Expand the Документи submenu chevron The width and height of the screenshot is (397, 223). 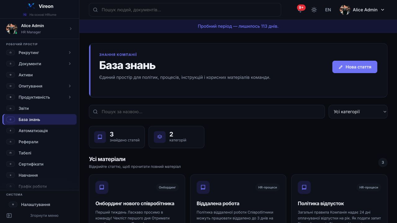[x=69, y=64]
